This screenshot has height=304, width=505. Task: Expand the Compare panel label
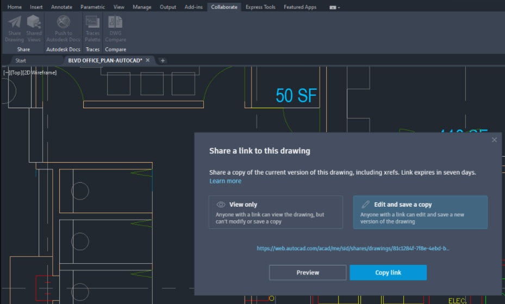point(115,49)
